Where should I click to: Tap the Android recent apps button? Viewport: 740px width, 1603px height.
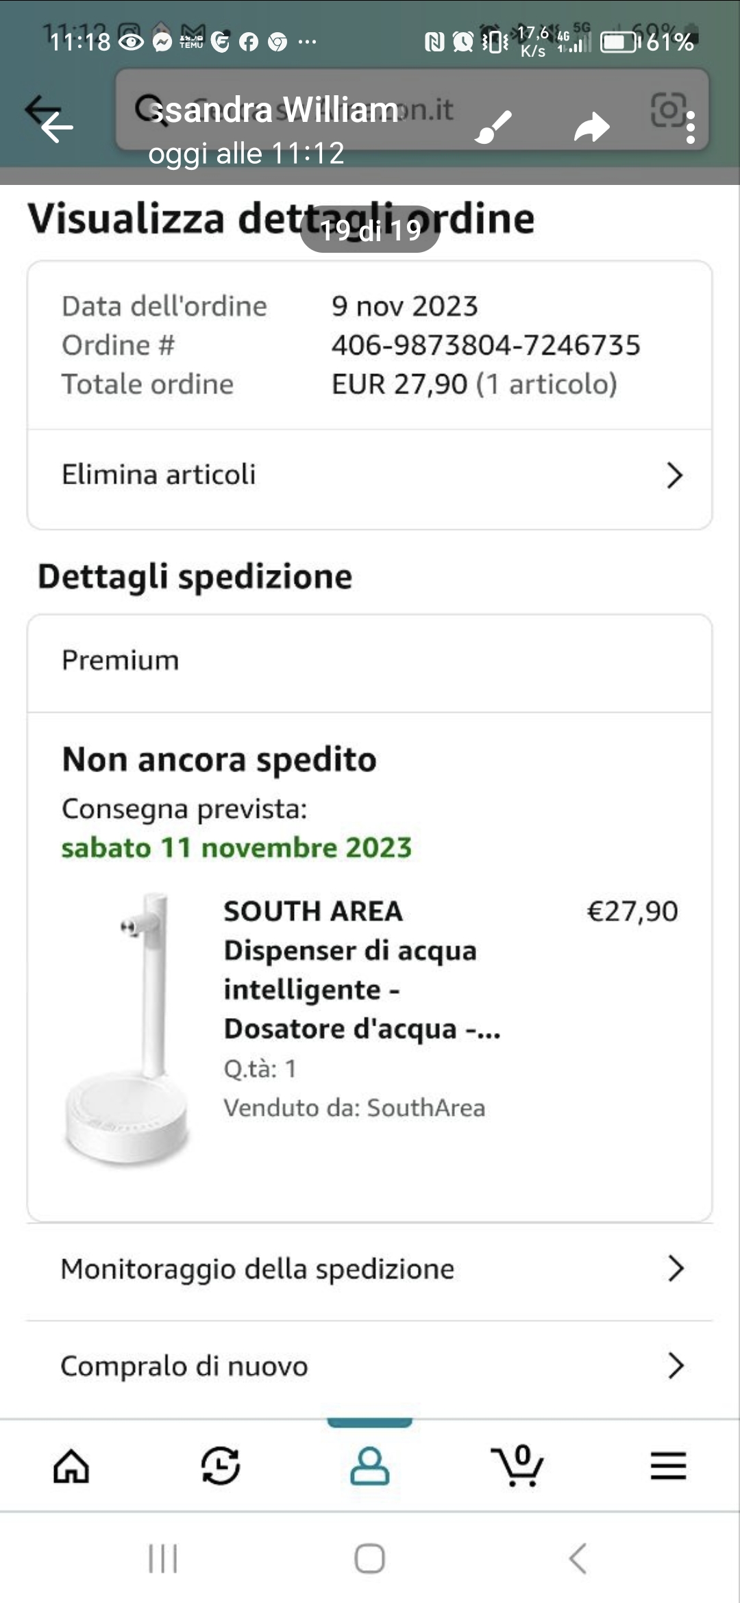tap(163, 1559)
